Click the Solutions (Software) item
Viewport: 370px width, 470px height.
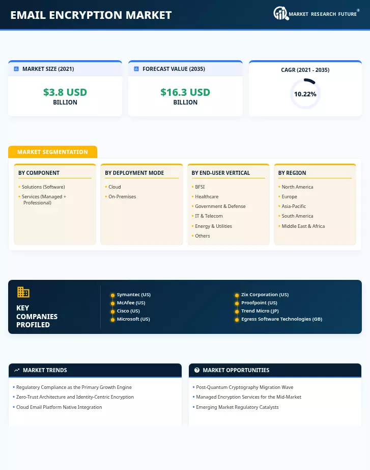[43, 187]
